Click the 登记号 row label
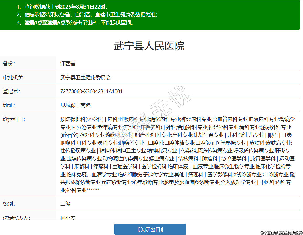 [11, 91]
